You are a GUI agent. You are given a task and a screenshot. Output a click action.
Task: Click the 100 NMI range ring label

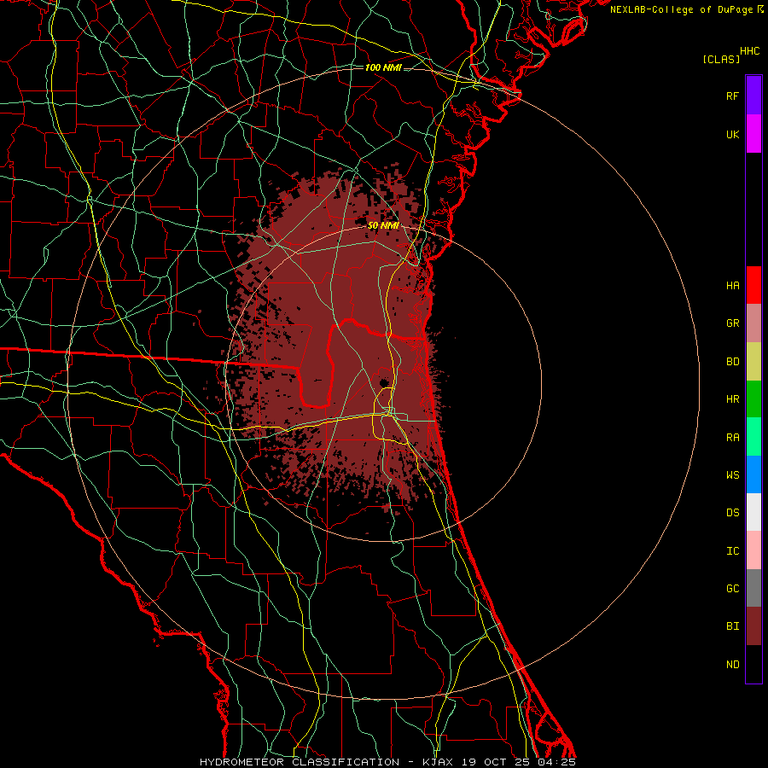(x=383, y=67)
